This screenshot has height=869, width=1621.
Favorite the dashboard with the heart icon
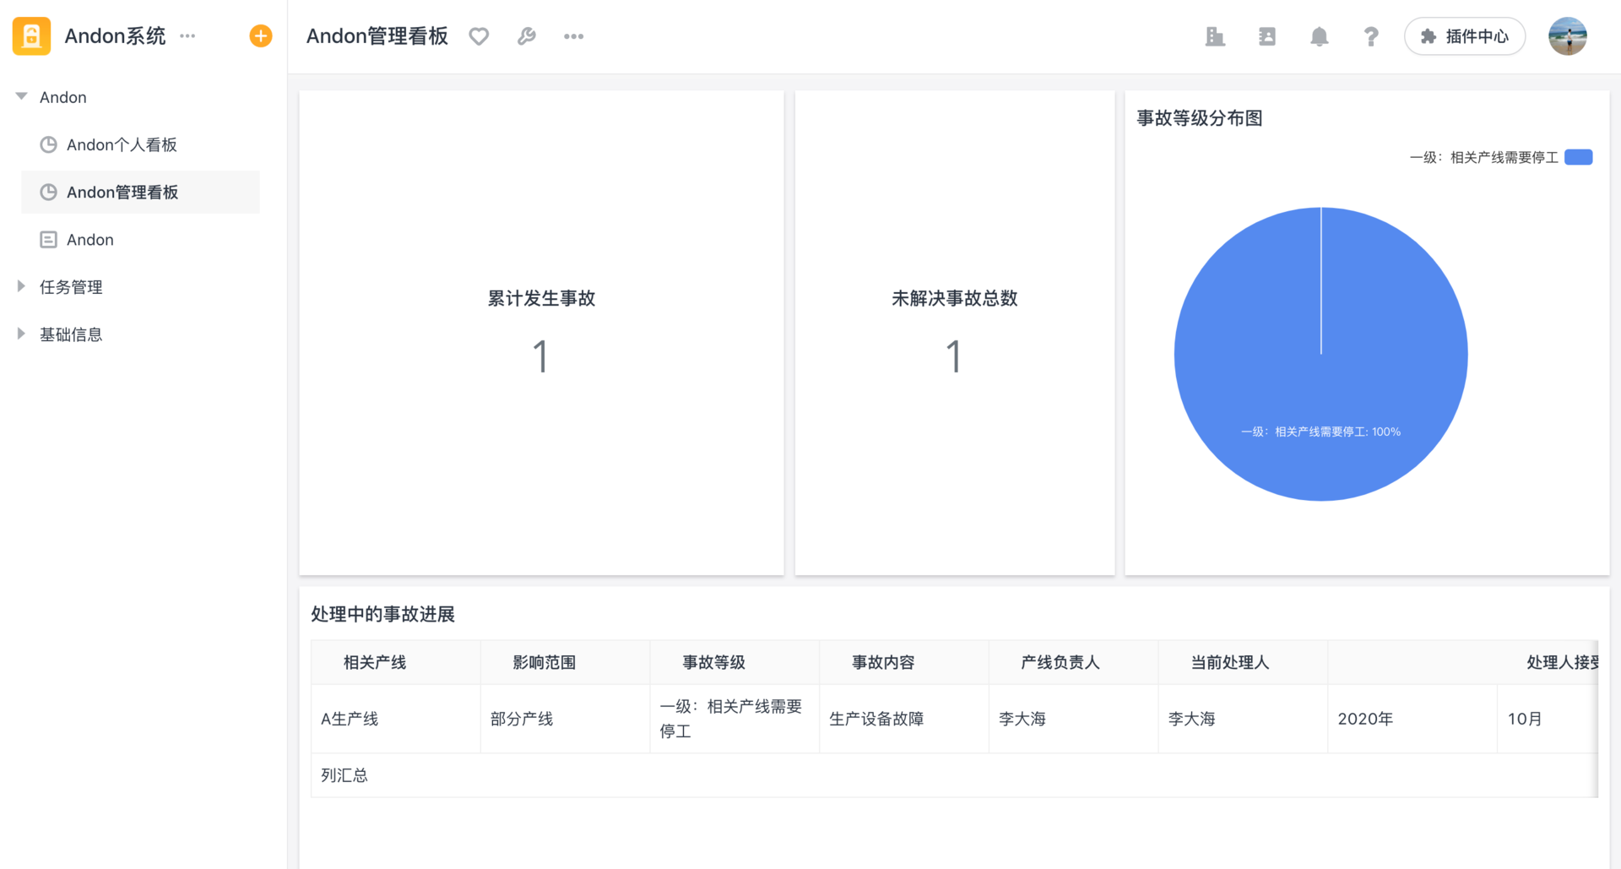click(479, 36)
